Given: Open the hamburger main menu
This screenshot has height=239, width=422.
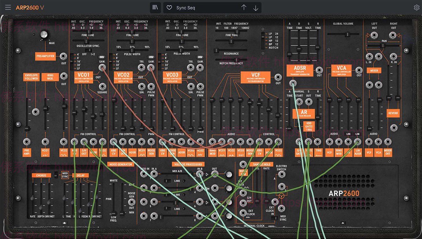Looking at the screenshot, I should 8,7.
